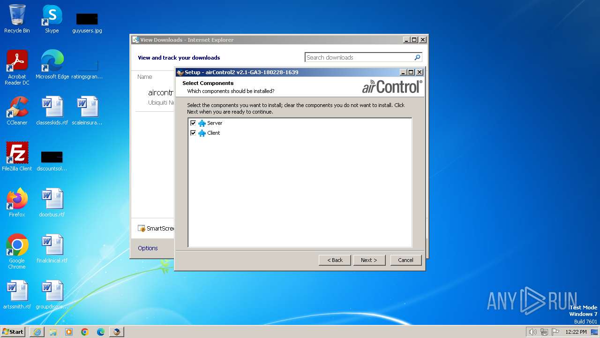600x338 pixels.
Task: Click the taskbar clock showing 12:22 PM
Action: (576, 332)
